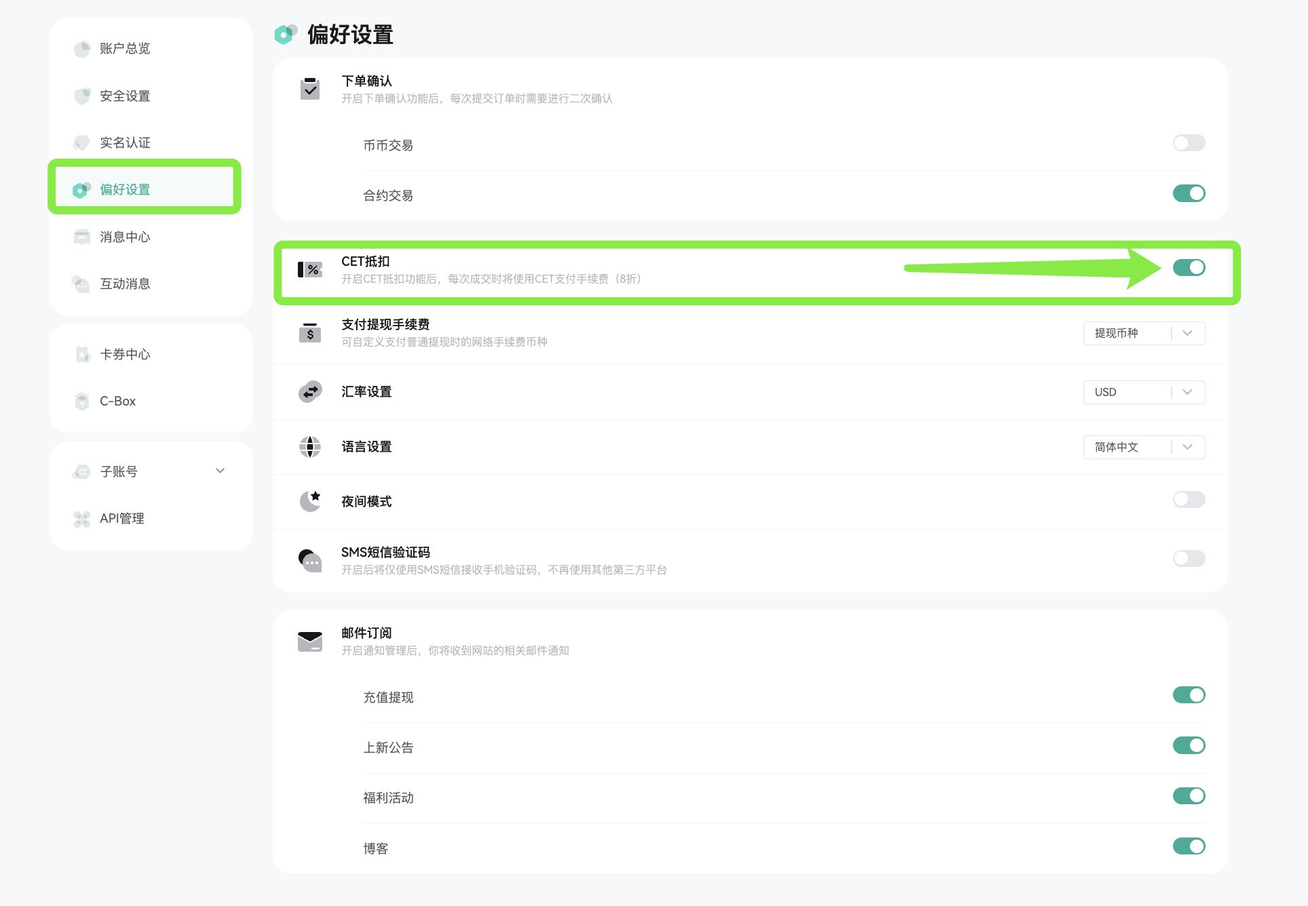Click the 下单确认 clipboard check icon
The height and width of the screenshot is (906, 1308).
click(310, 89)
